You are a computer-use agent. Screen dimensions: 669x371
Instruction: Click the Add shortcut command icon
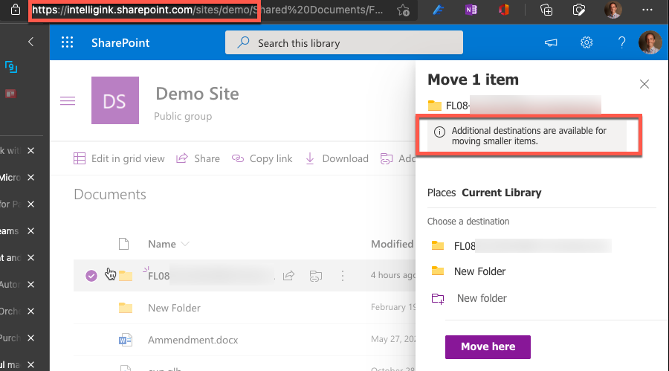tap(387, 158)
